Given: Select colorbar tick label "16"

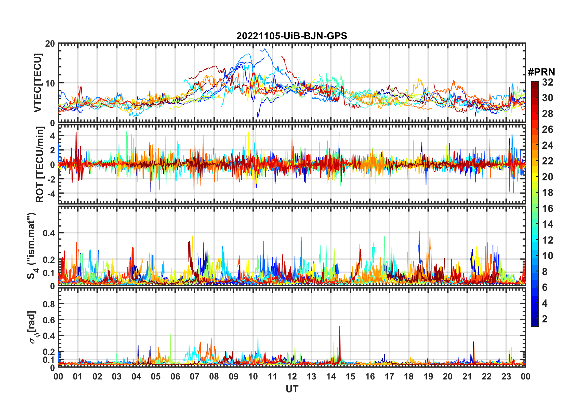Looking at the screenshot, I should click(547, 209).
